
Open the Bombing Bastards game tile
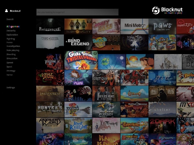[x=134, y=139]
